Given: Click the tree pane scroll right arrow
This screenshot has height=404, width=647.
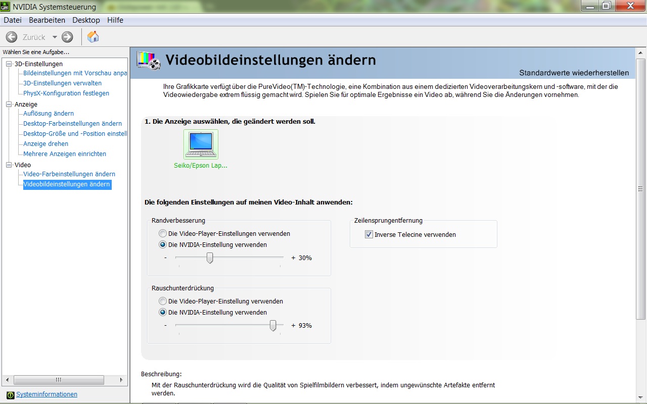Looking at the screenshot, I should tap(121, 380).
